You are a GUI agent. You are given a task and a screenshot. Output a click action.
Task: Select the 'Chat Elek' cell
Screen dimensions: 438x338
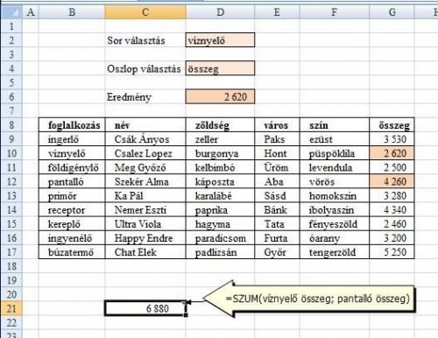[145, 252]
